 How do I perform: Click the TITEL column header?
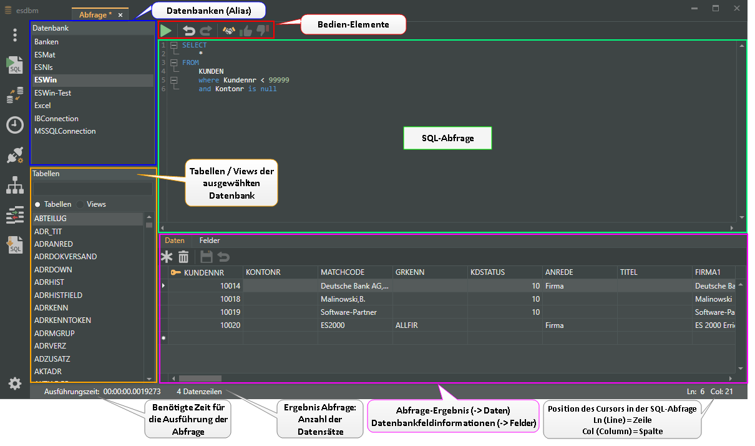pyautogui.click(x=655, y=272)
